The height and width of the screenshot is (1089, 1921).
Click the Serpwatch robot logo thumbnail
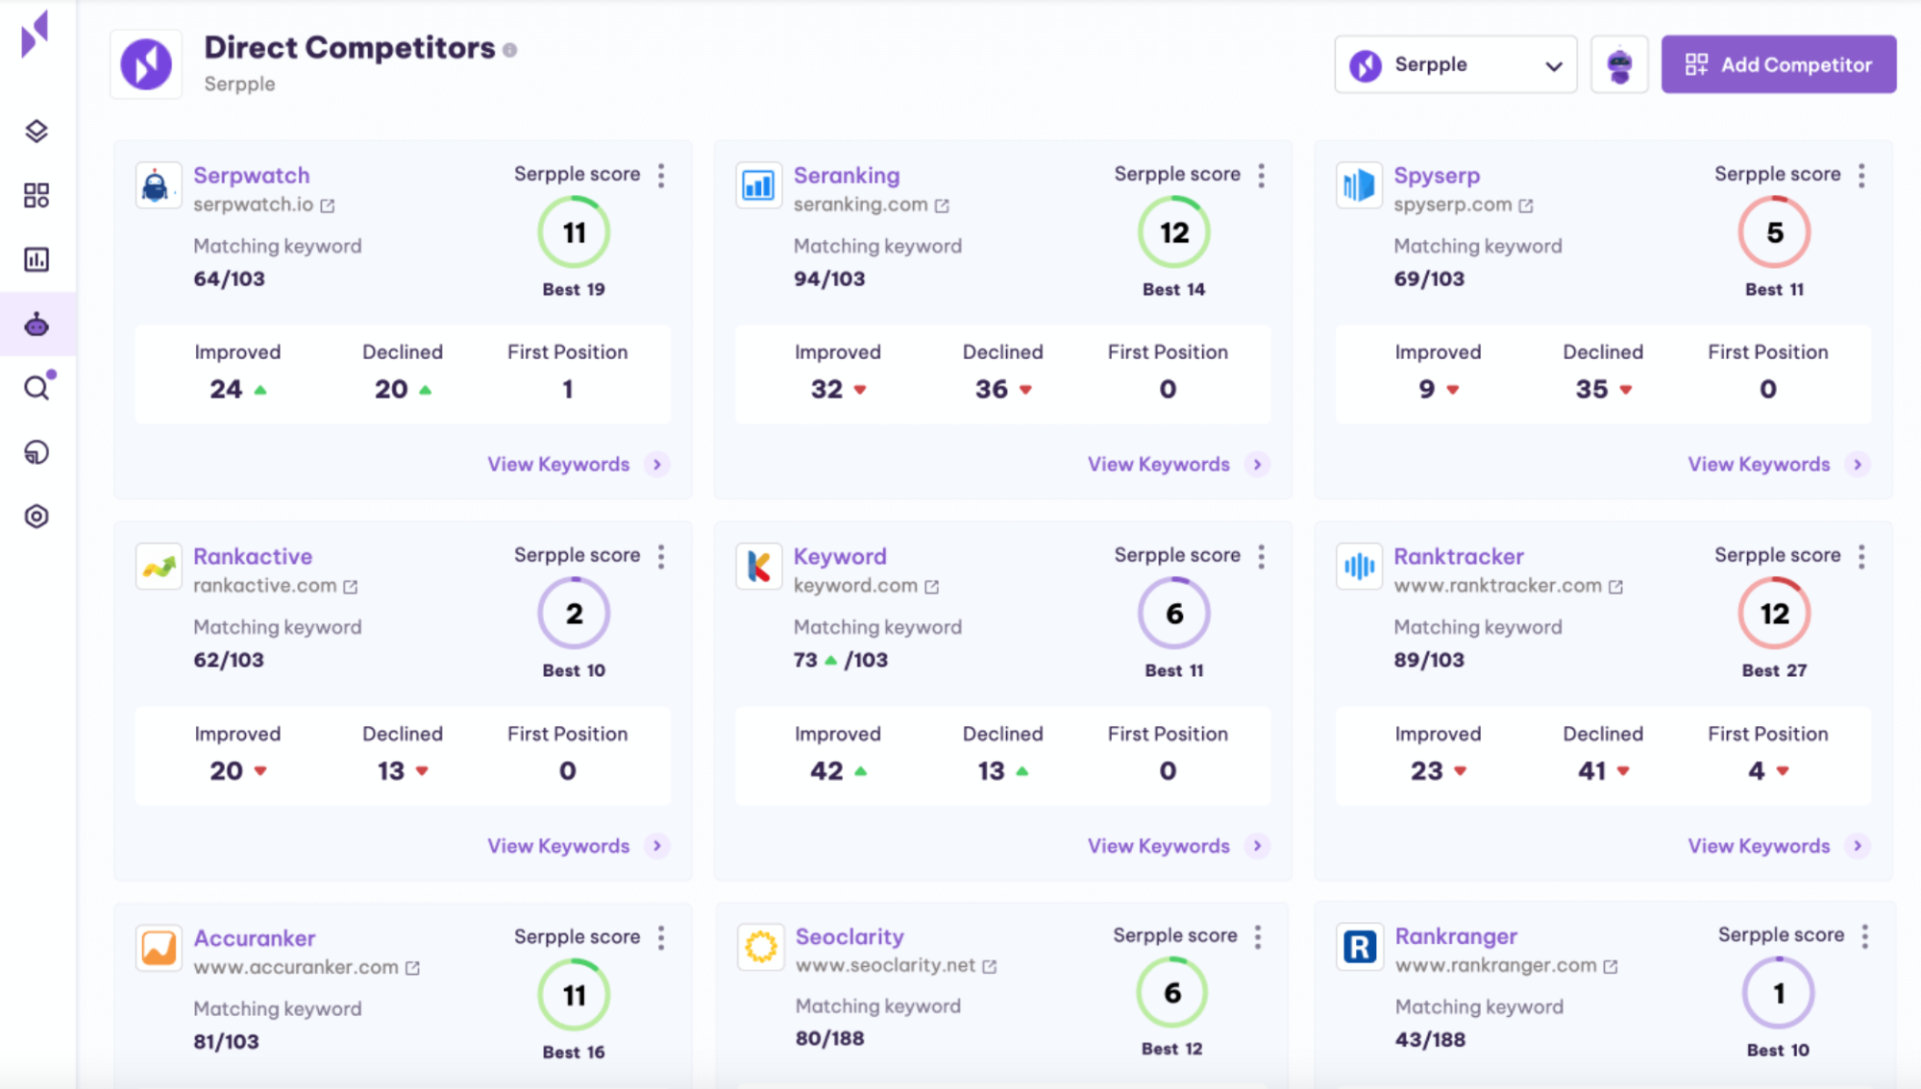pyautogui.click(x=158, y=185)
